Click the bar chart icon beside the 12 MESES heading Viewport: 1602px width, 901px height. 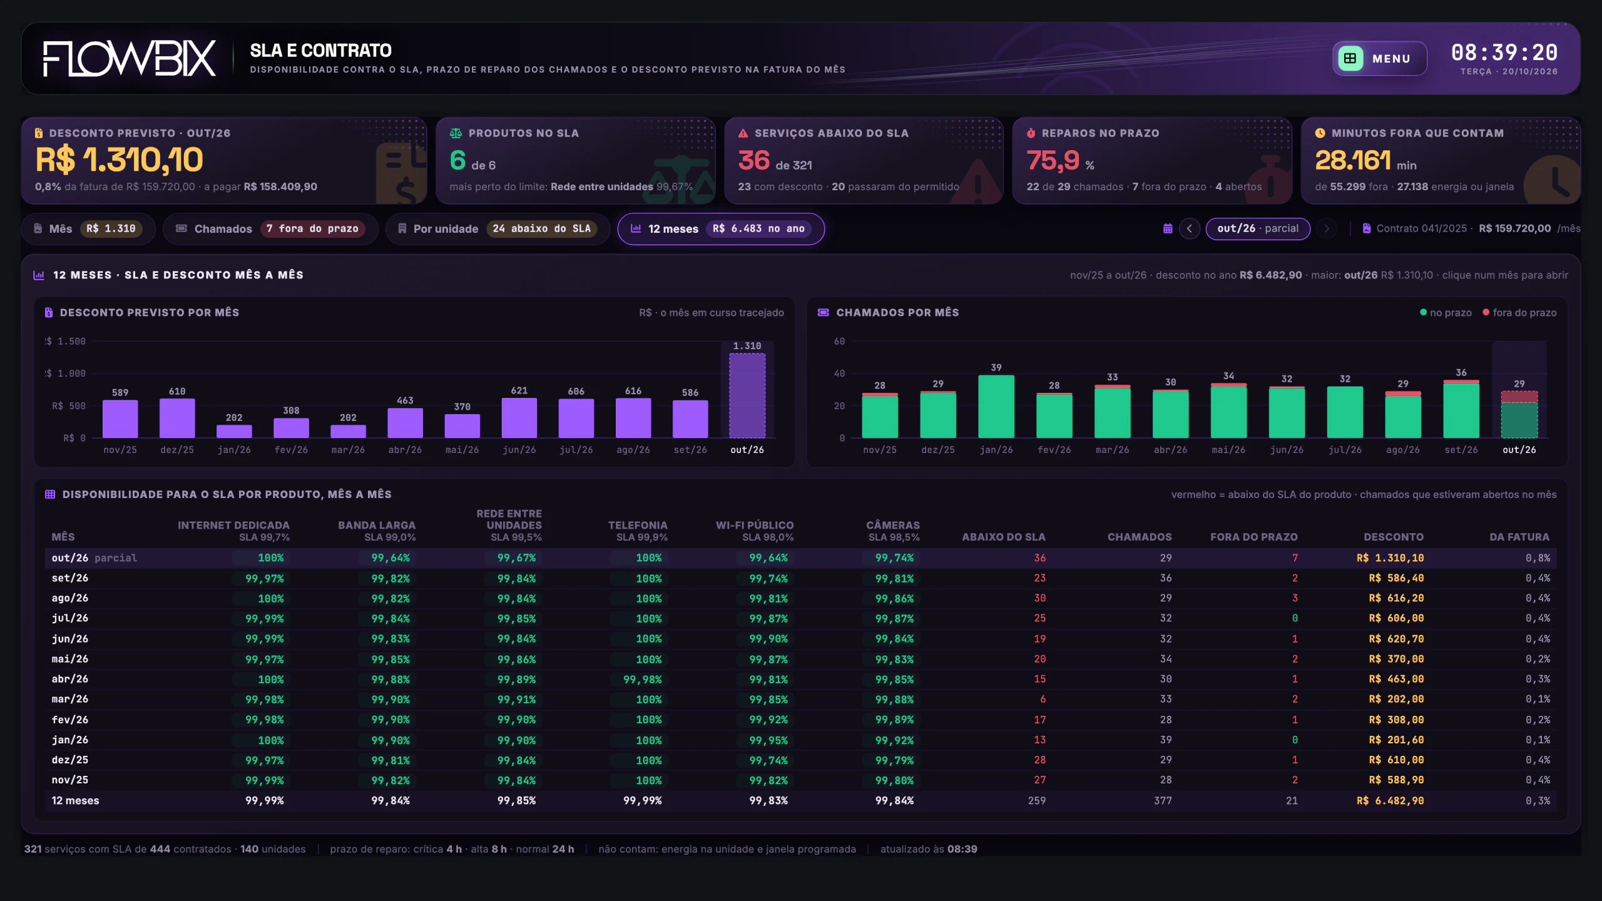click(x=39, y=275)
